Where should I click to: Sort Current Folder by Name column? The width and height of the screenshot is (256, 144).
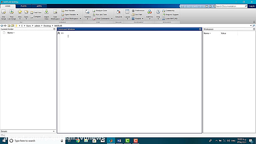click(11, 33)
